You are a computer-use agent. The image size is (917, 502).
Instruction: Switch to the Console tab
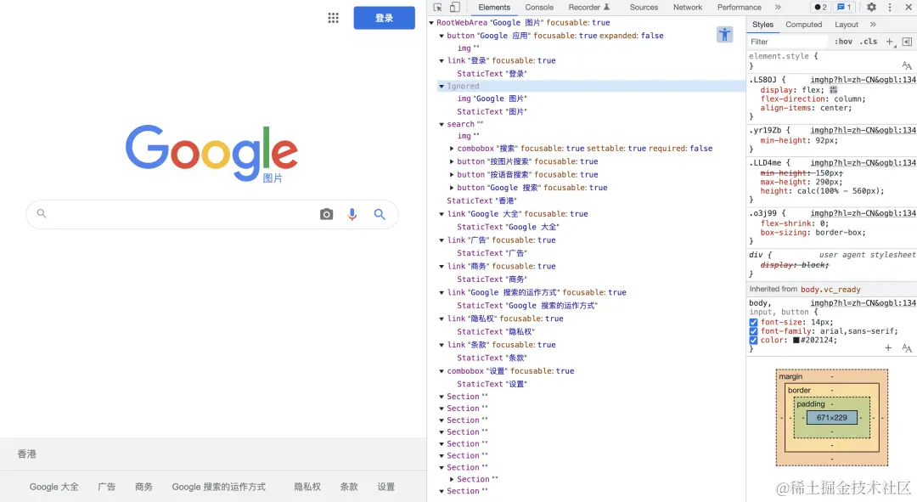coord(538,7)
